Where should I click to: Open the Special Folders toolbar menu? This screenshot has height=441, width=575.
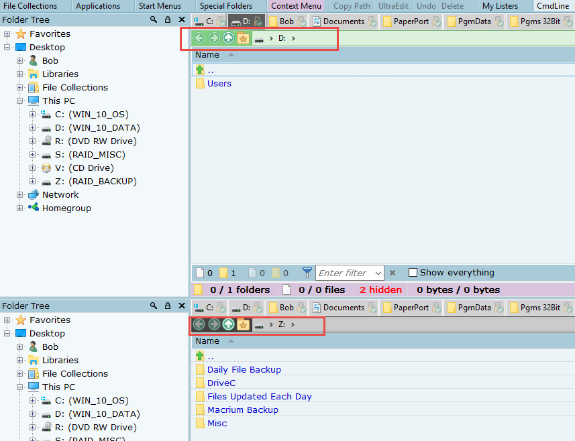(x=226, y=6)
